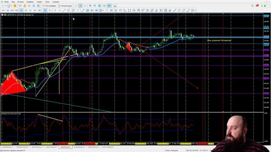The image size is (271, 152).
Task: Switch to first EURUSD,H1 chart tab
Action: pyautogui.click(x=8, y=147)
